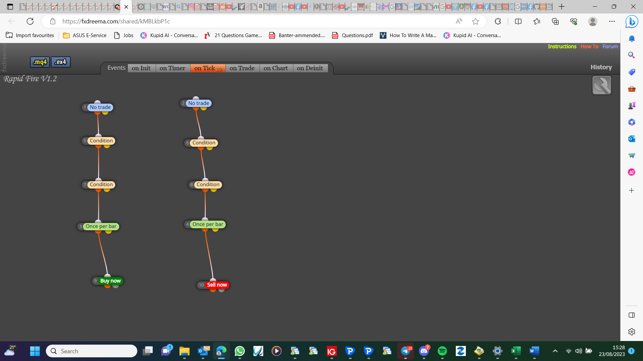Screen dimensions: 643x361
Task: Open Spotify from the taskbar
Action: point(442,351)
